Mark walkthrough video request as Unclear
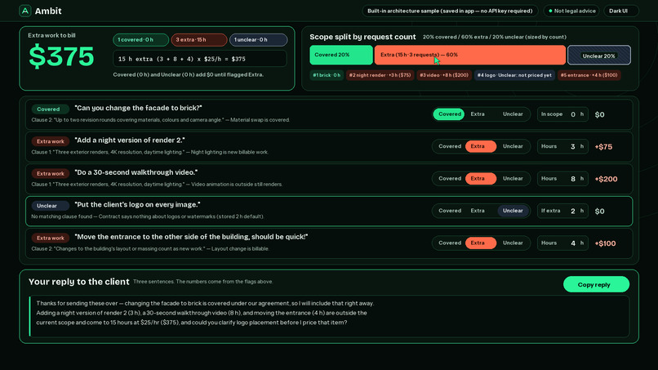 click(x=513, y=179)
